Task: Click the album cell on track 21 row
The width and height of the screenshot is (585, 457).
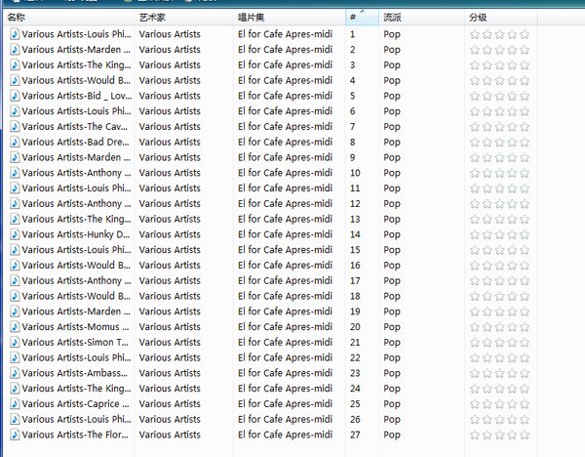Action: point(285,343)
